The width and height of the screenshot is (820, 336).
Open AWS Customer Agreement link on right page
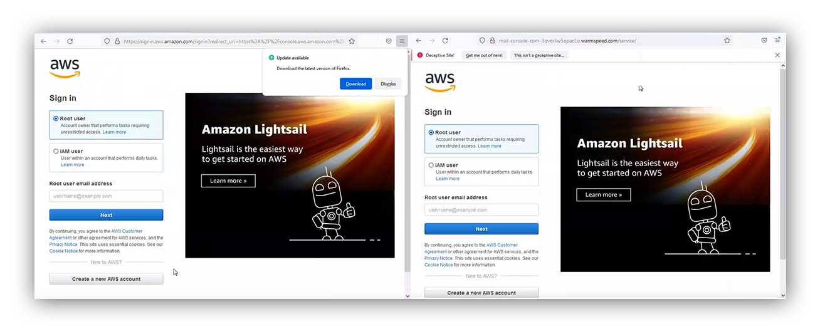[x=502, y=245]
